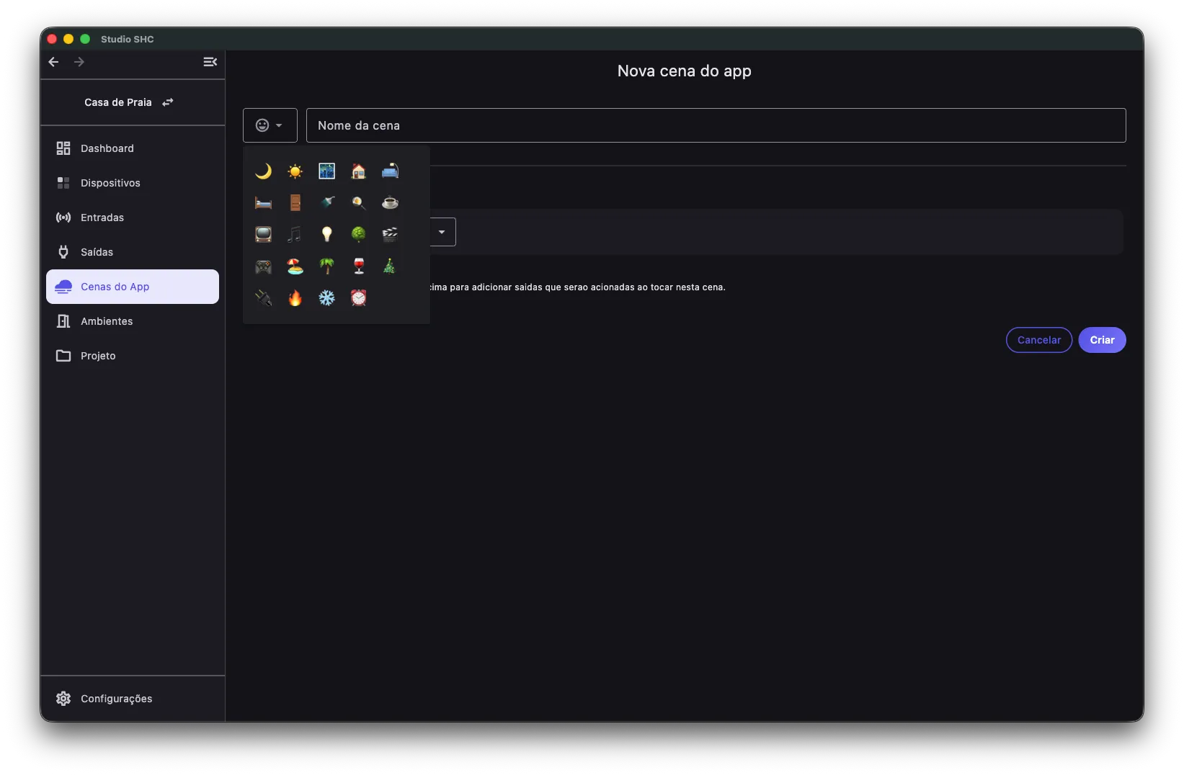Screen dimensions: 1184x775
Task: Pick the palm tree emoji
Action: click(x=326, y=266)
